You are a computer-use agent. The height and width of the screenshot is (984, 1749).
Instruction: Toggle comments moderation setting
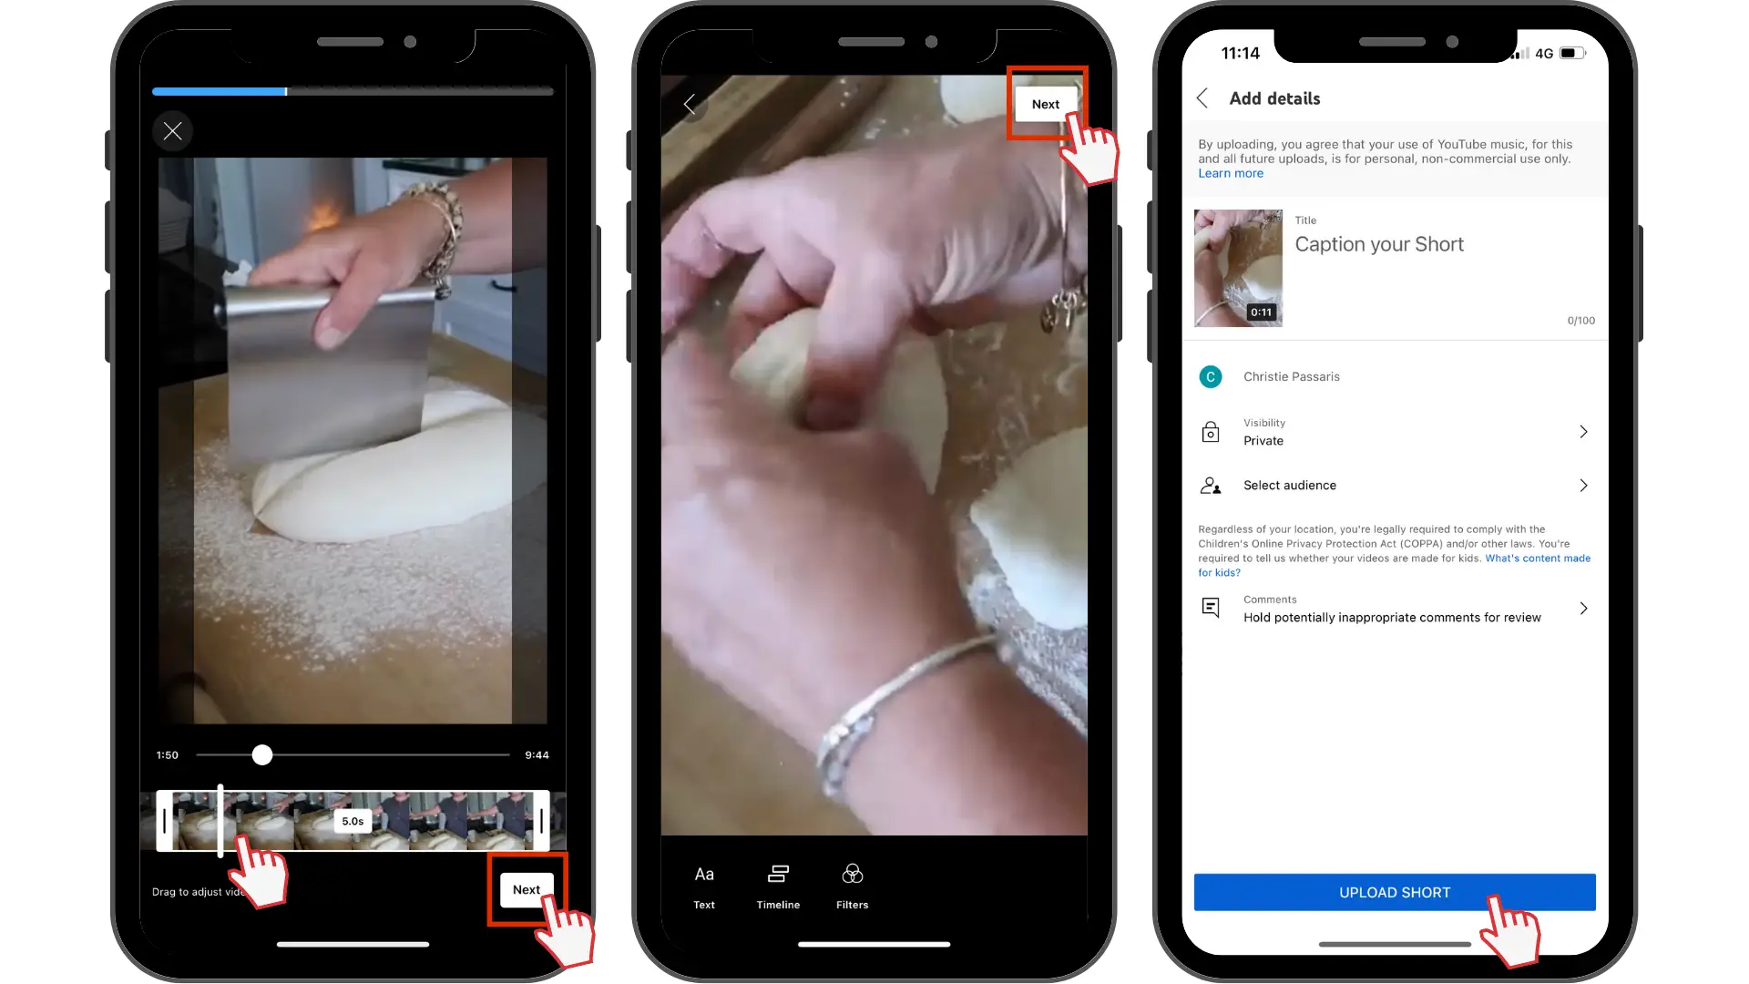tap(1395, 608)
